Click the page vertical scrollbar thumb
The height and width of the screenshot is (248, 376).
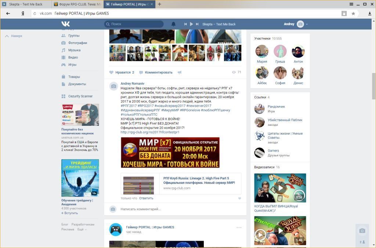pyautogui.click(x=373, y=86)
